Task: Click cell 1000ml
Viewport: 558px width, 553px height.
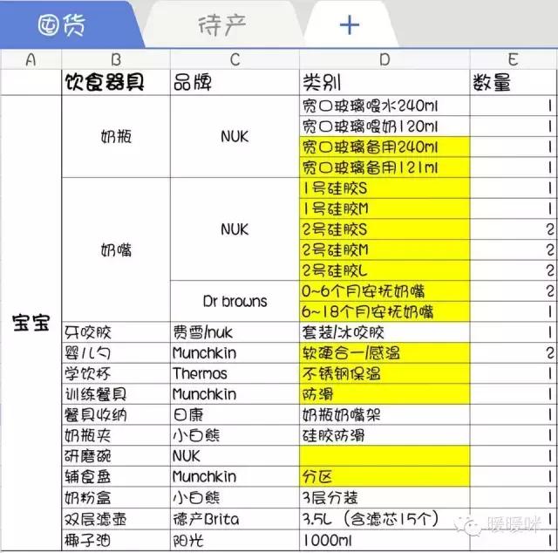Action: tap(384, 540)
